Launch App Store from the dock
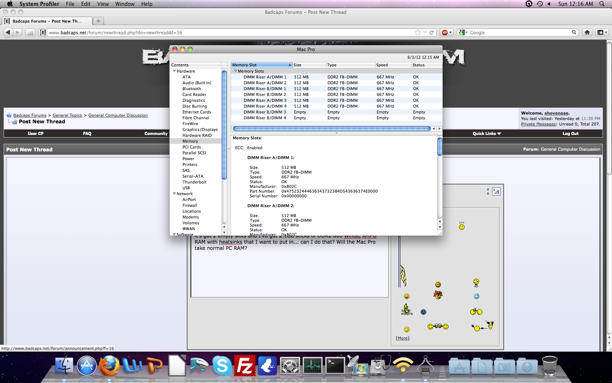 (x=87, y=365)
